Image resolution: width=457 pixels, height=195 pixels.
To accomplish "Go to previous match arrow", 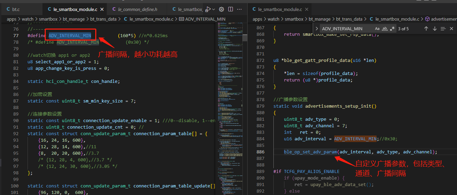I will (x=426, y=29).
